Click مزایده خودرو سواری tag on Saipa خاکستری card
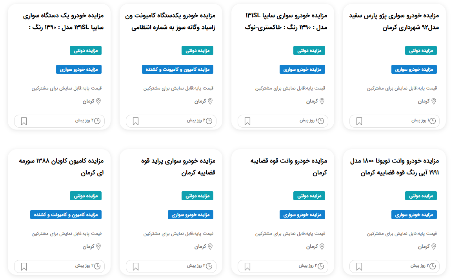This screenshot has height=280, width=451. (x=302, y=70)
